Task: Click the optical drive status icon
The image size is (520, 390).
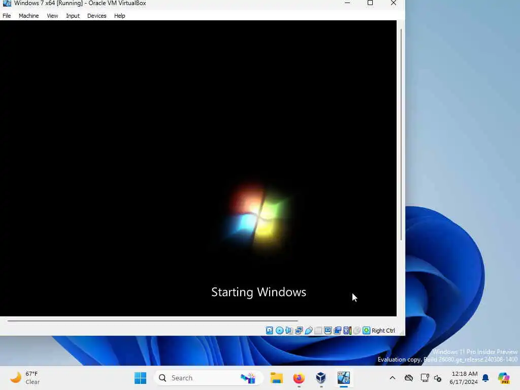Action: coord(279,330)
